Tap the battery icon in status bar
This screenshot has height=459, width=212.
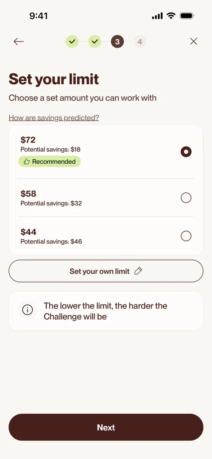point(187,16)
